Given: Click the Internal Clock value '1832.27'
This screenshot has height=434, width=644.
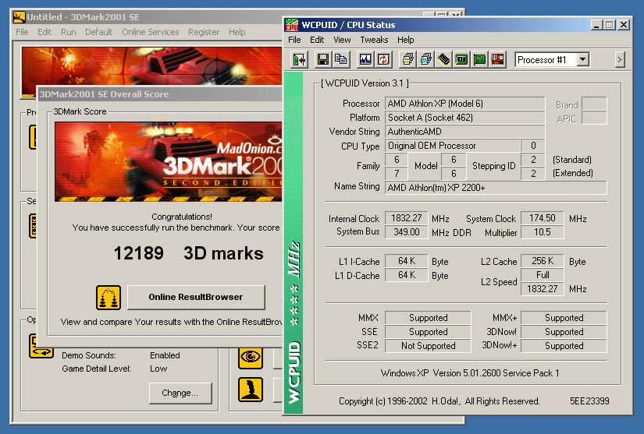Looking at the screenshot, I should [x=406, y=218].
